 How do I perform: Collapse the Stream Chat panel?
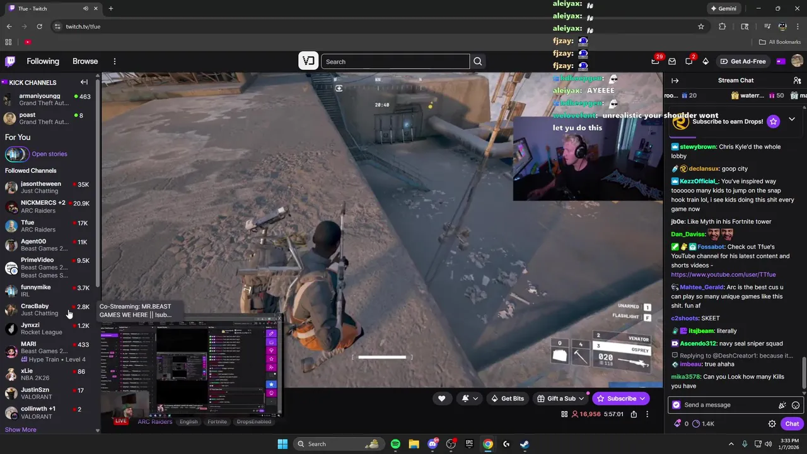click(675, 80)
